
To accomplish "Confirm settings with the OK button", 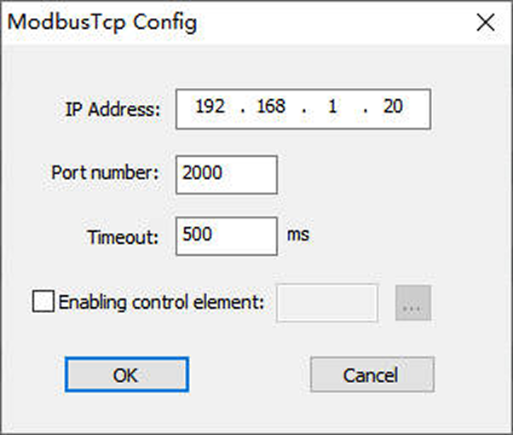I will [126, 374].
